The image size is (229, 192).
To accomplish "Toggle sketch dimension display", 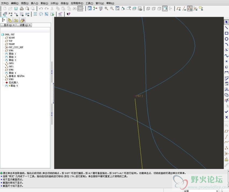I will pos(10,14).
